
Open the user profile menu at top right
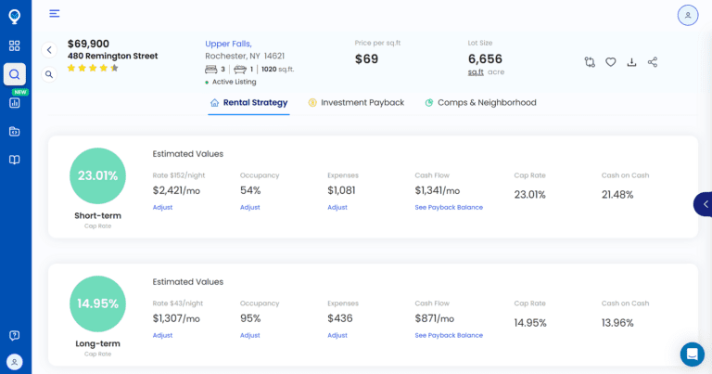click(688, 15)
